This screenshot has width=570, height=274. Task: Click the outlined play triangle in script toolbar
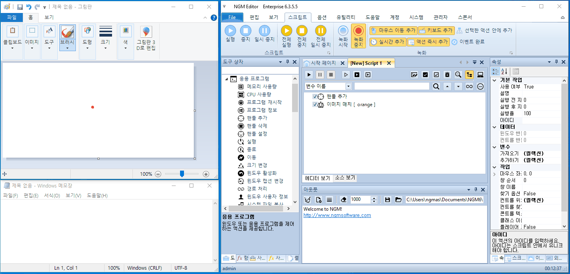(346, 74)
